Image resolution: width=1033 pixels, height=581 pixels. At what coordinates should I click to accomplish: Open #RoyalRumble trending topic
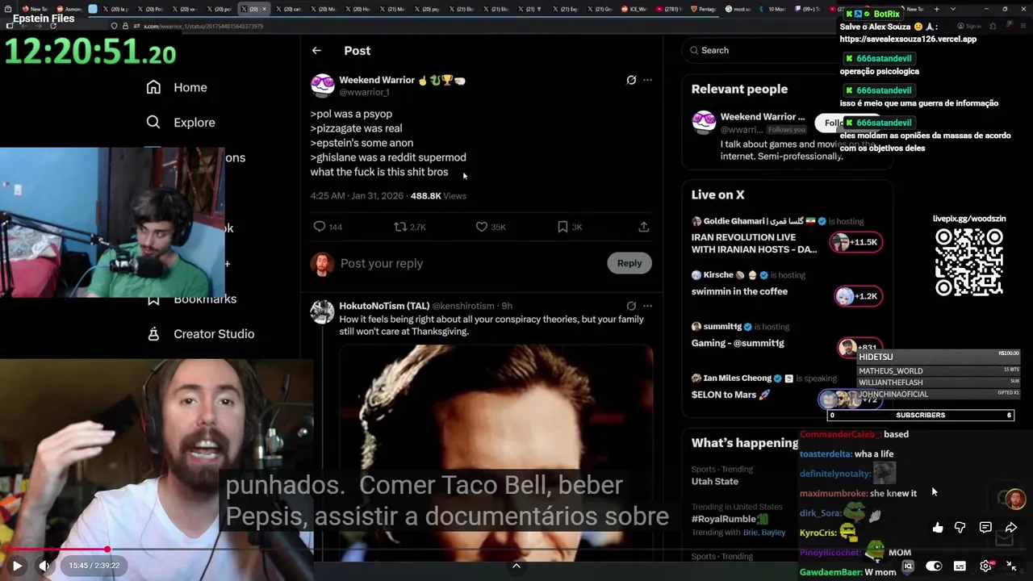pos(730,519)
